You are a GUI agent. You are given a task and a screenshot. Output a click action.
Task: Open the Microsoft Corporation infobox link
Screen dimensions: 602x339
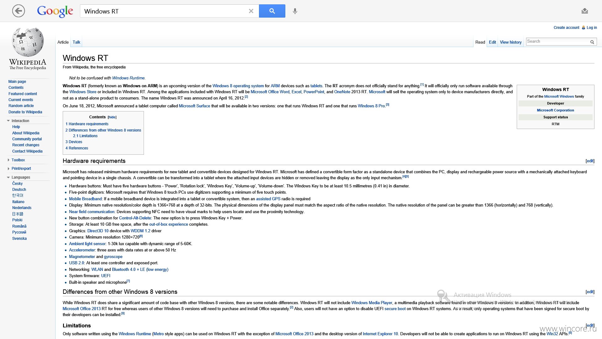point(555,110)
